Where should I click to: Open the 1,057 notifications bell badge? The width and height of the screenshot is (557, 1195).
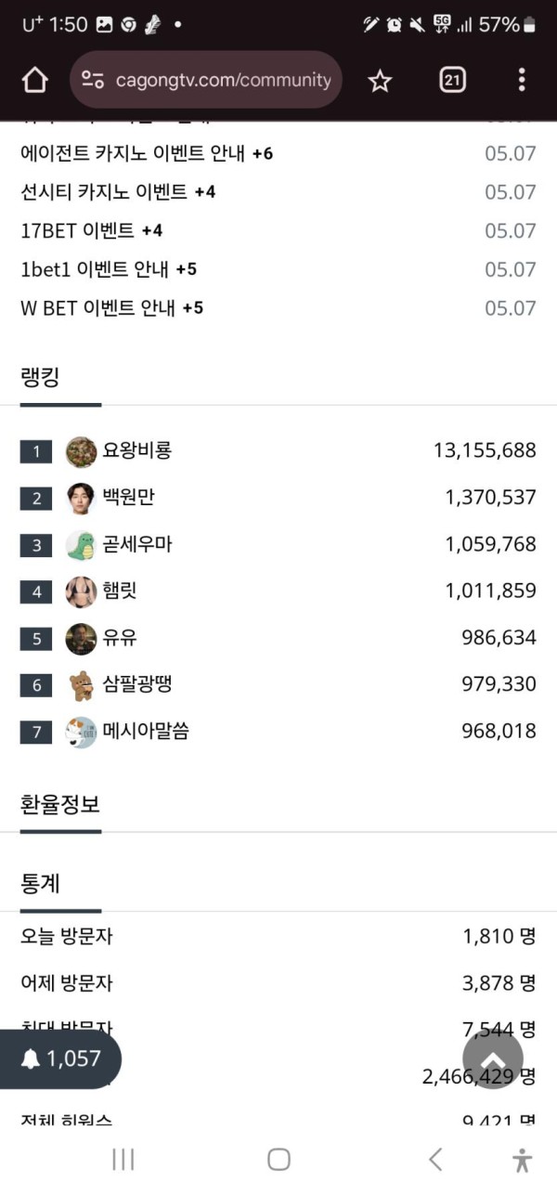pos(60,1059)
